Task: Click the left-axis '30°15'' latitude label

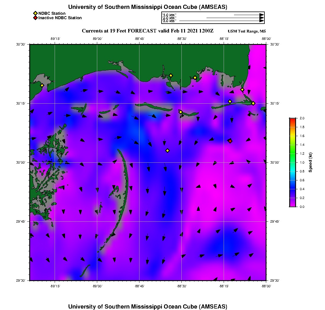Action: click(21, 103)
